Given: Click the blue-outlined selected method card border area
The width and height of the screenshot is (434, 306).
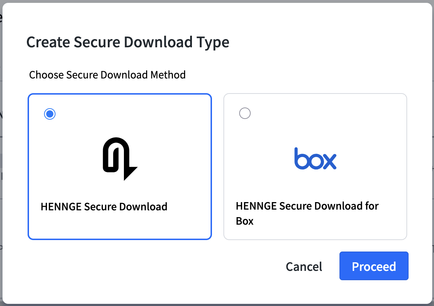Looking at the screenshot, I should [x=120, y=167].
